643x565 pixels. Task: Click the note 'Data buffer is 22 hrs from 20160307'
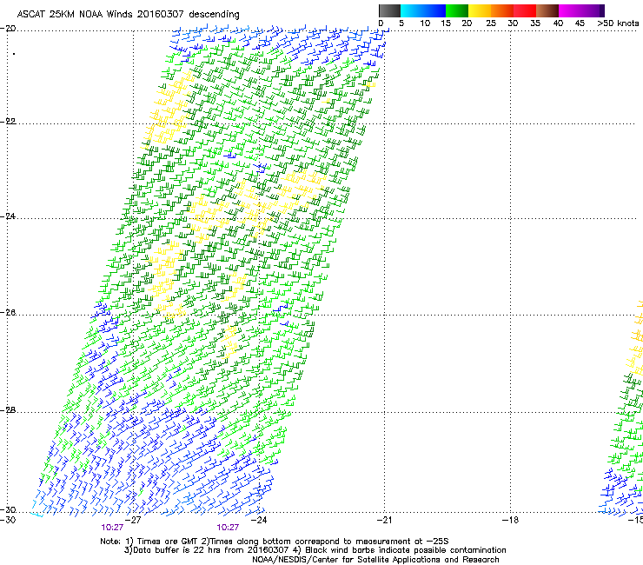(x=211, y=550)
